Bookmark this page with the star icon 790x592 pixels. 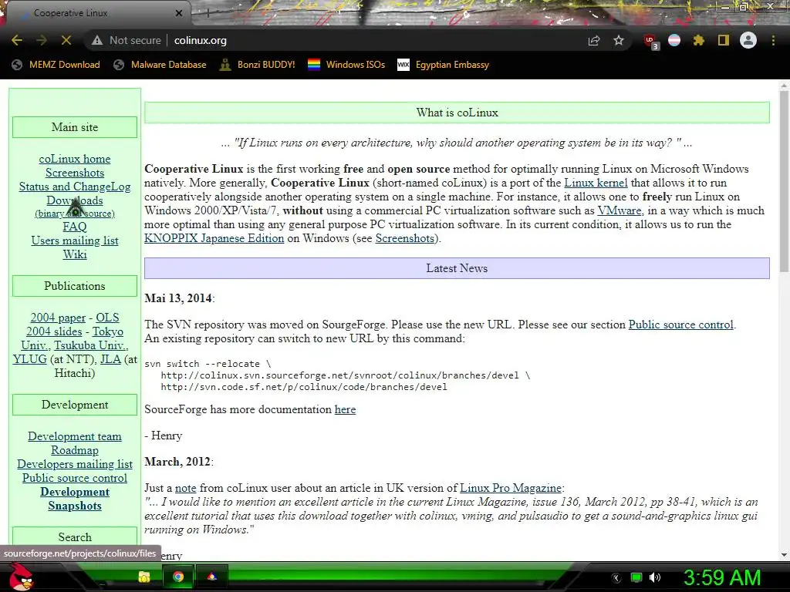(619, 40)
